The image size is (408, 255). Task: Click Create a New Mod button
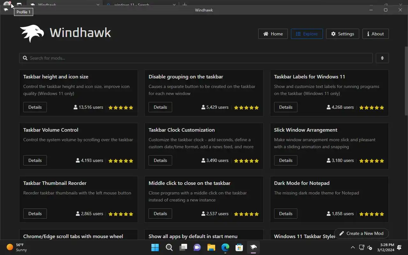pos(361,233)
